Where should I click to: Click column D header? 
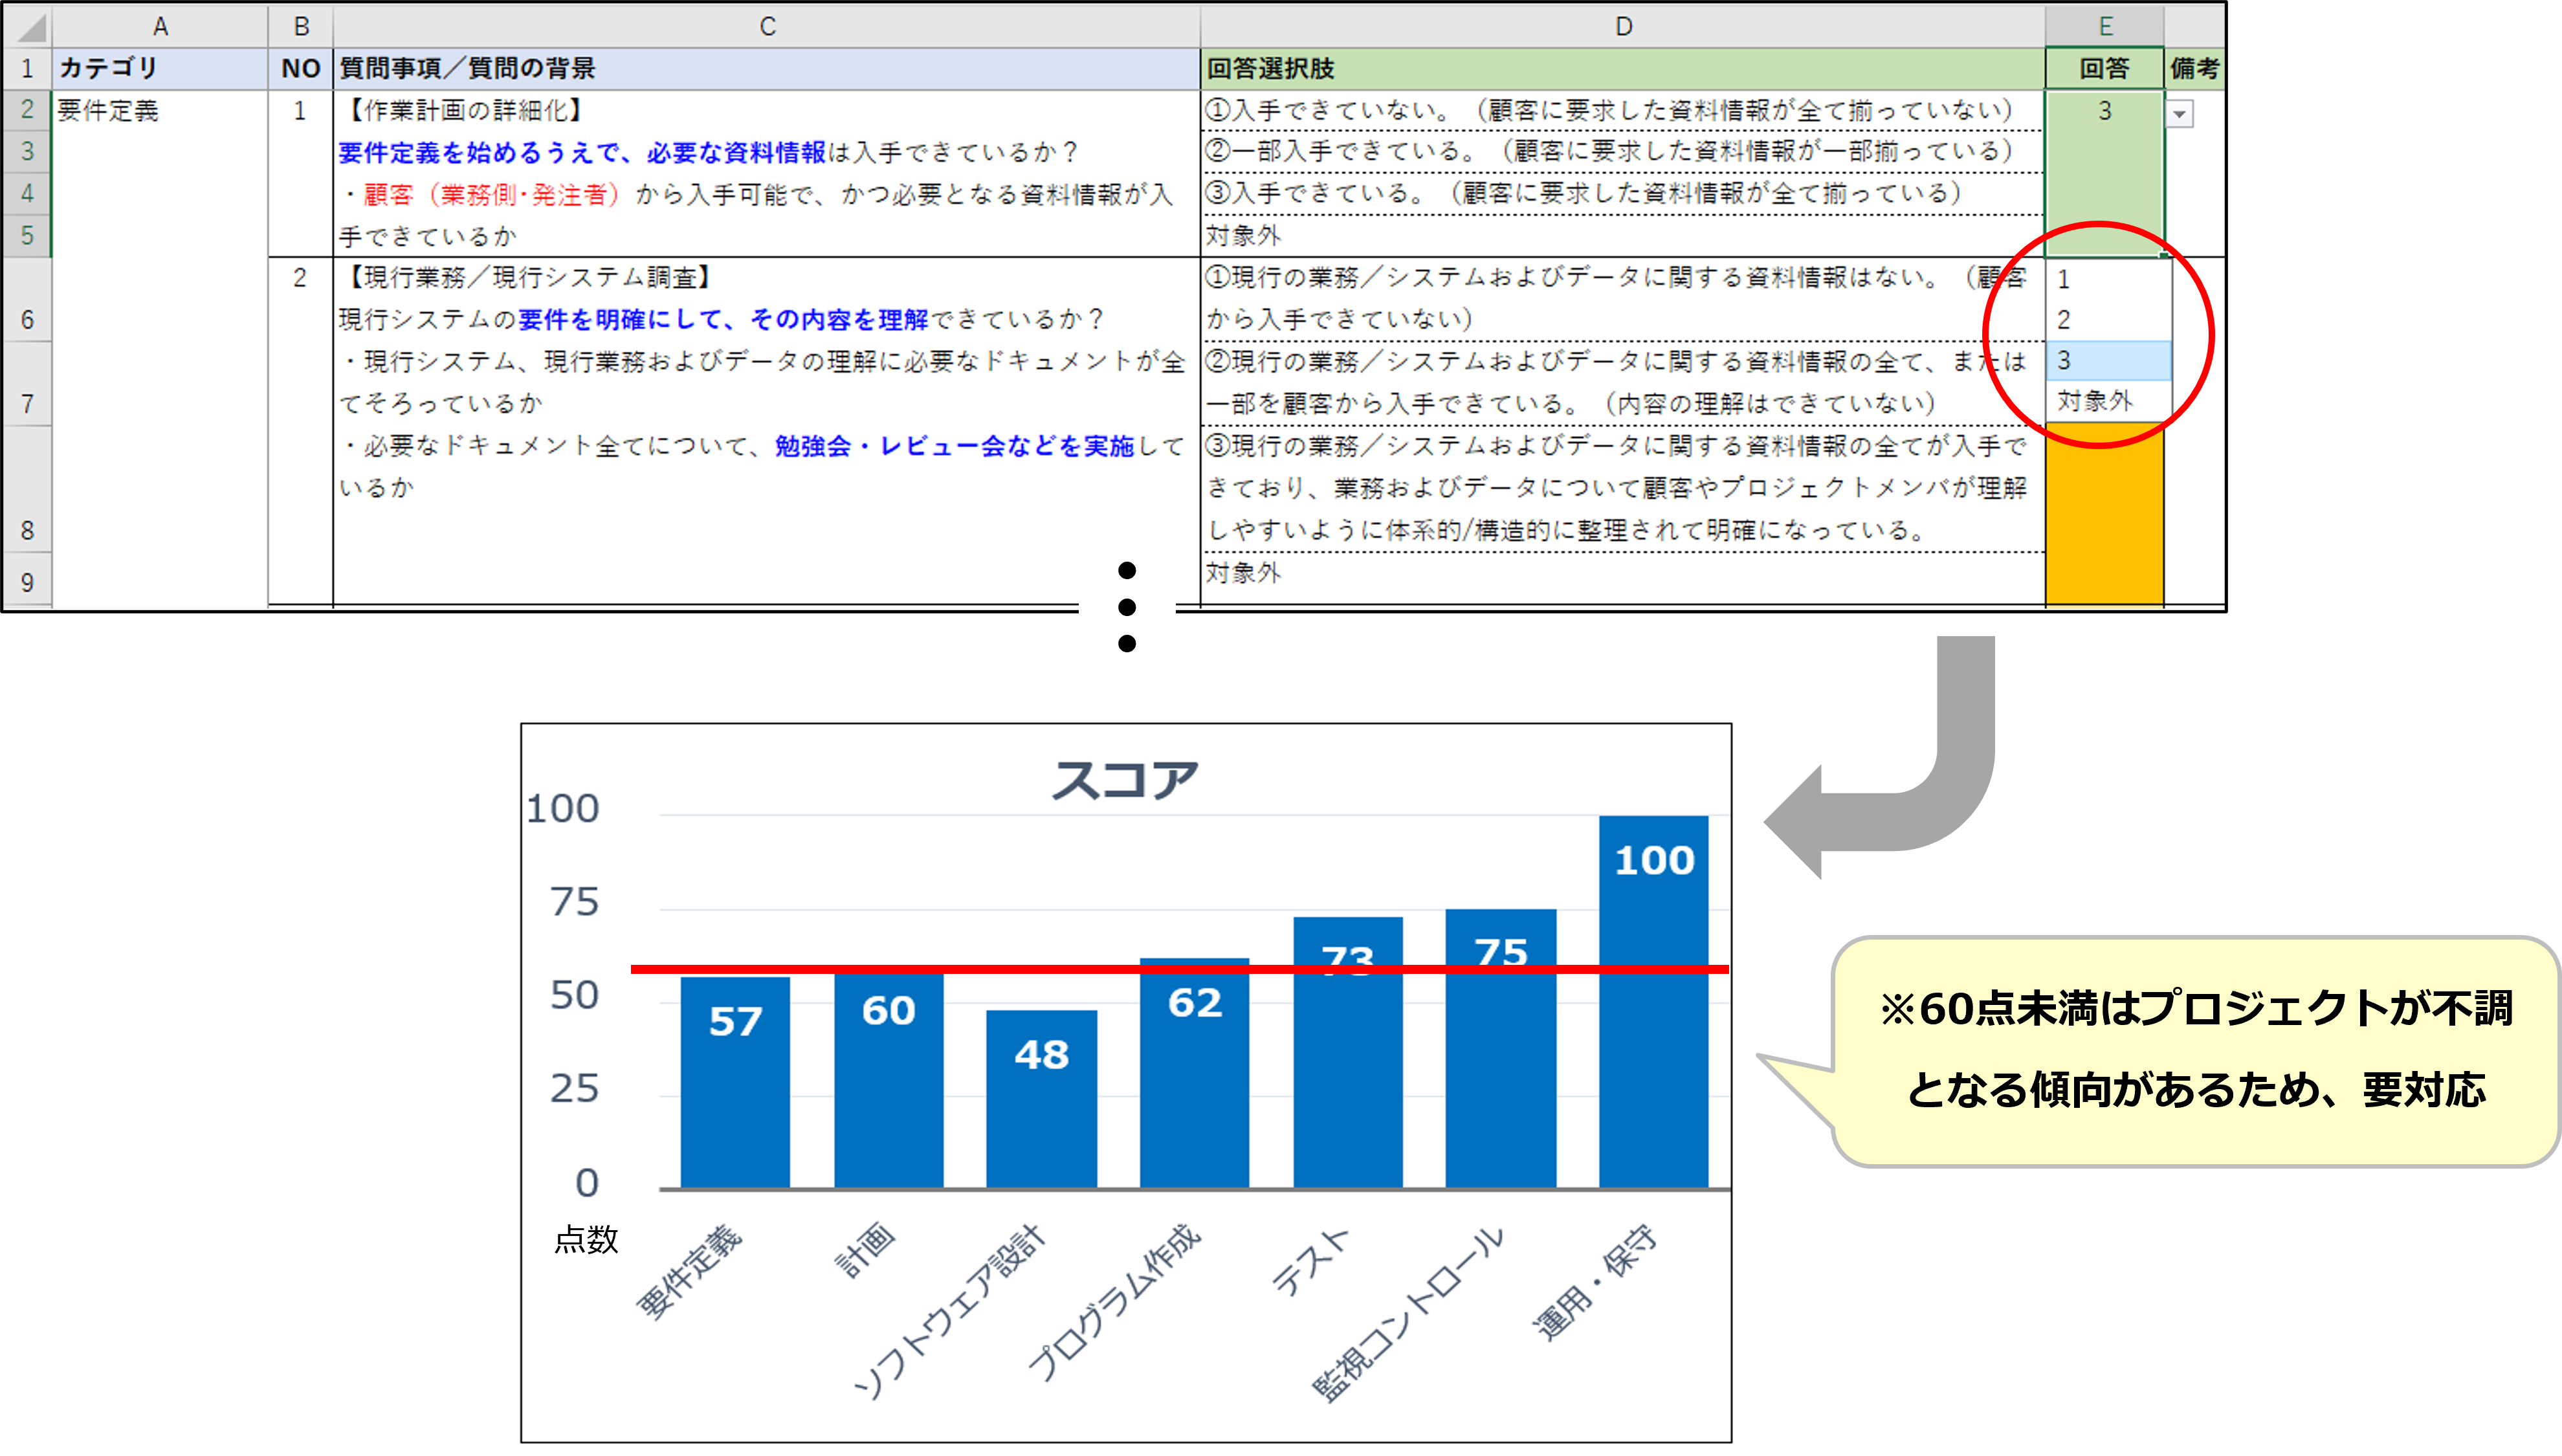pos(1623,26)
